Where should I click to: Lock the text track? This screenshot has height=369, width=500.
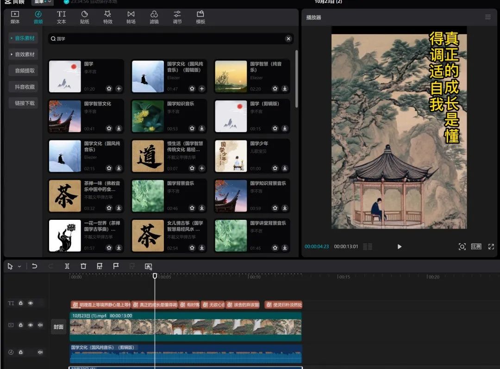click(x=21, y=303)
